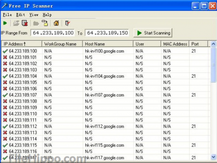Viewport: 217px width, 163px height.
Task: Select the IP address text 64.233.189.110
Action: [x=23, y=114]
